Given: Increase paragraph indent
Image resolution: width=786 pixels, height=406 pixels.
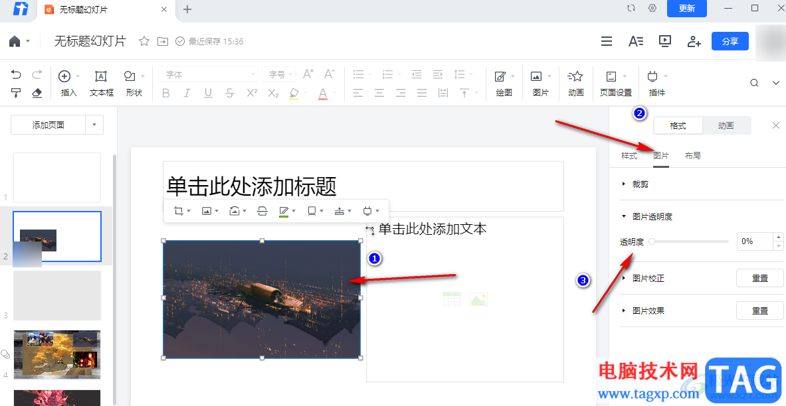Looking at the screenshot, I should [438, 74].
